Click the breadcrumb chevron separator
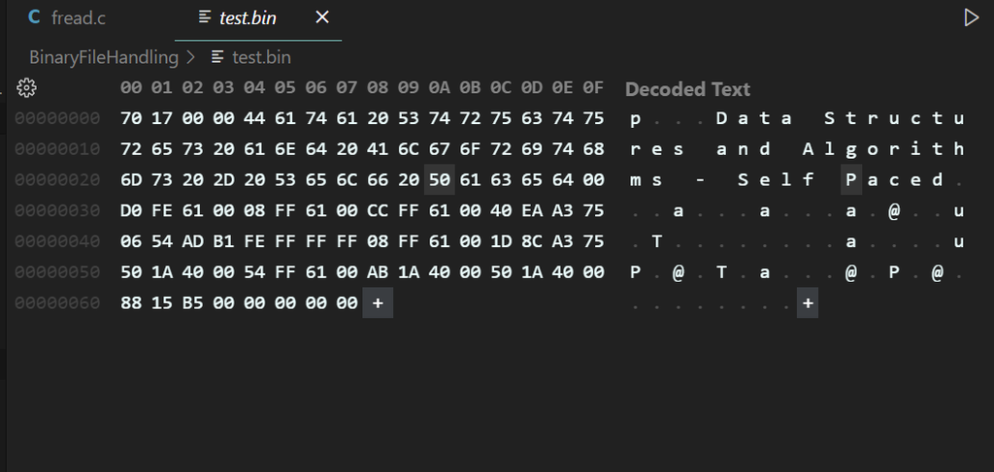 [x=191, y=57]
